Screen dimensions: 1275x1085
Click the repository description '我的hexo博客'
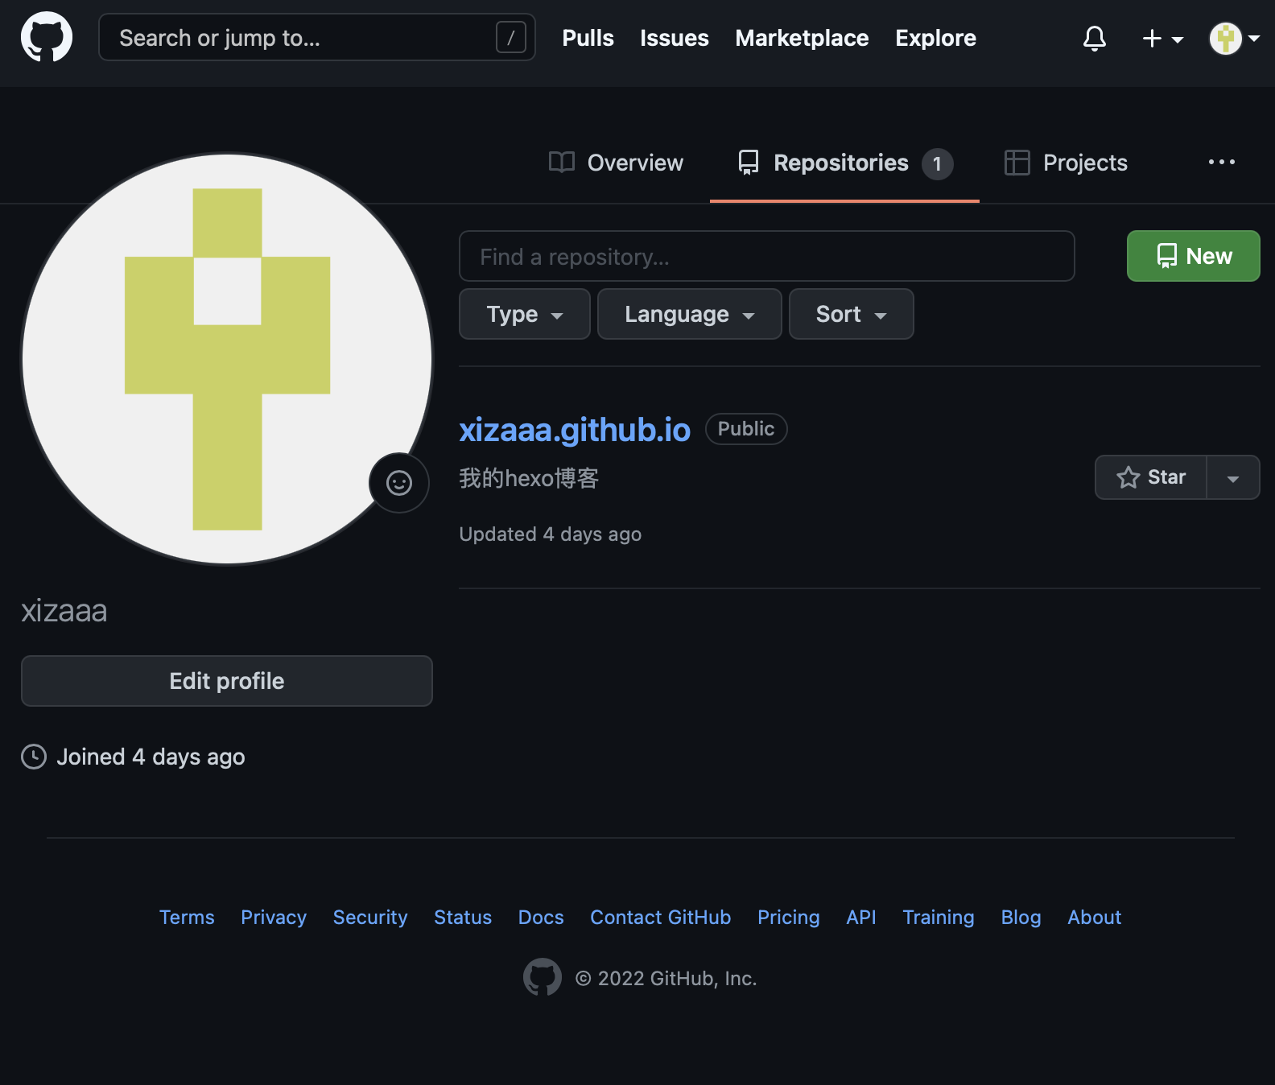(529, 478)
